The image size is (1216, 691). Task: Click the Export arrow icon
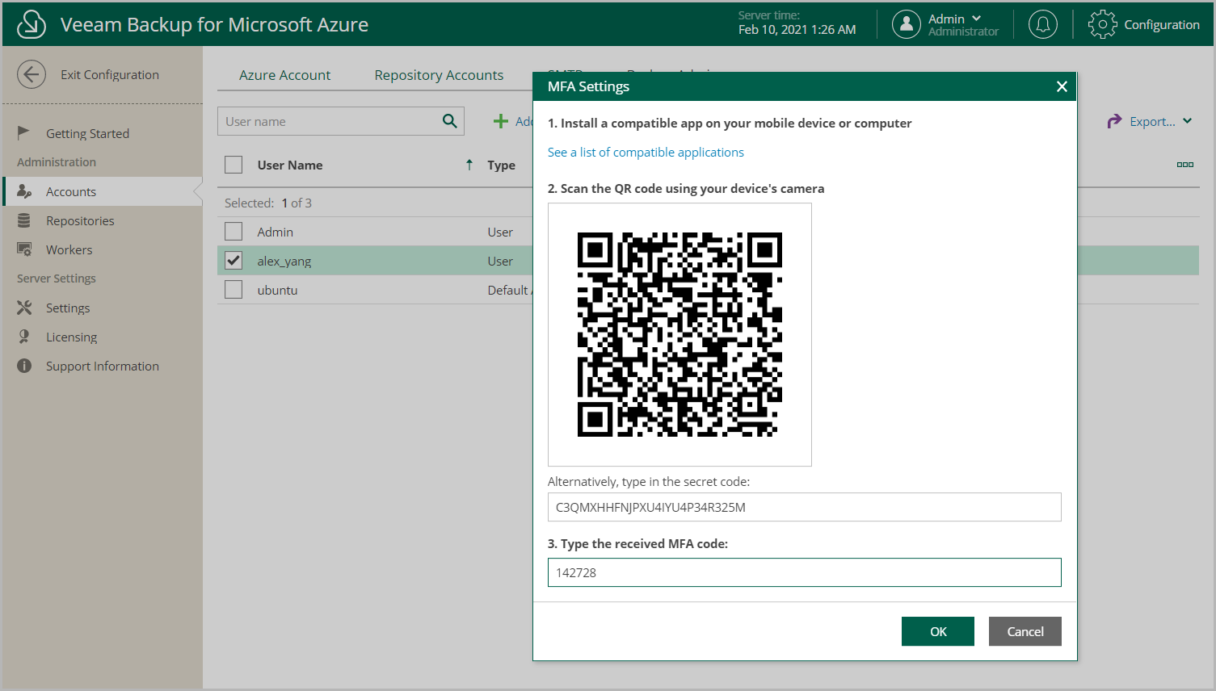[x=1115, y=121]
